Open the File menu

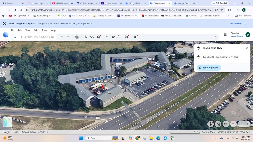tap(12, 31)
